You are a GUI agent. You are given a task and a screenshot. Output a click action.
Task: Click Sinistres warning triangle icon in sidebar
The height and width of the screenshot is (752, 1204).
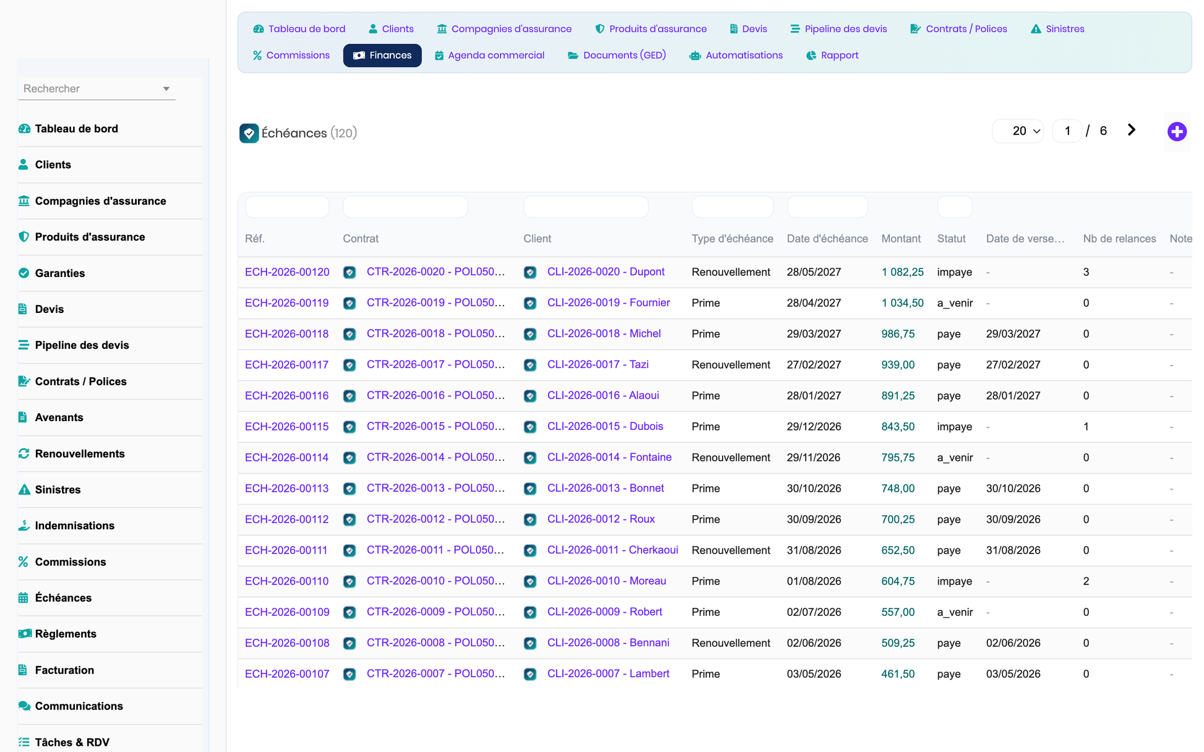click(x=24, y=489)
